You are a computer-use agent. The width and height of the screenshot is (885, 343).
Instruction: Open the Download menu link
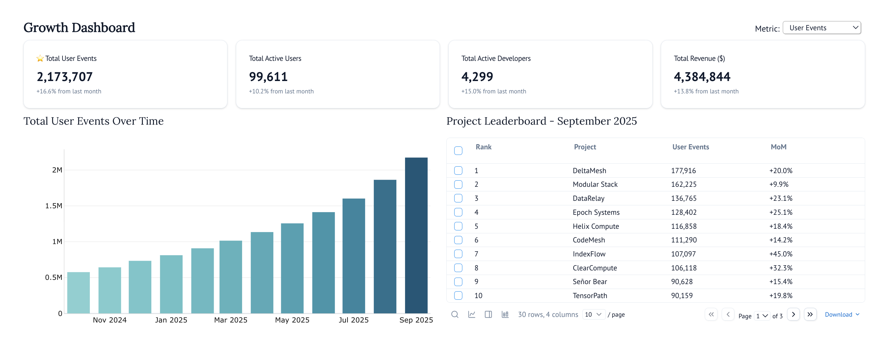tap(841, 314)
